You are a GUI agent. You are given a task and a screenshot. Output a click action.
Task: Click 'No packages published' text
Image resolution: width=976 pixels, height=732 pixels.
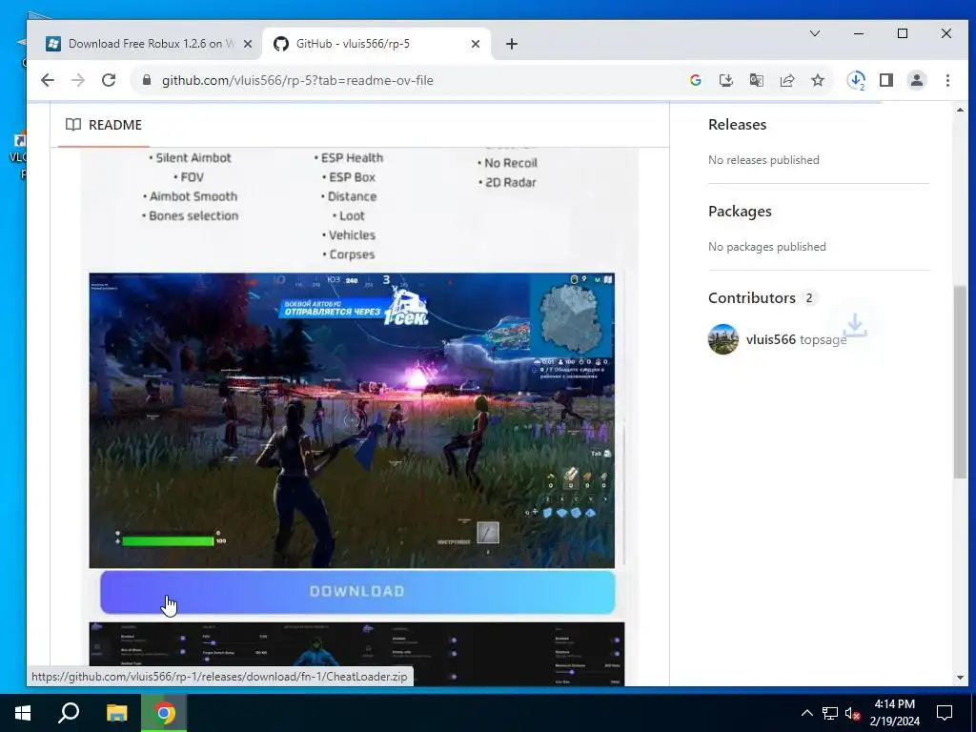(767, 247)
